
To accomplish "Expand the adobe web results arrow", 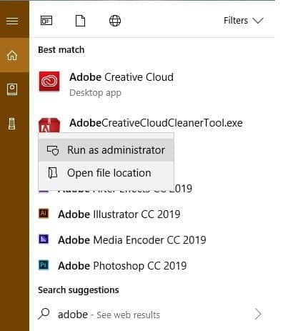I will click(x=258, y=314).
